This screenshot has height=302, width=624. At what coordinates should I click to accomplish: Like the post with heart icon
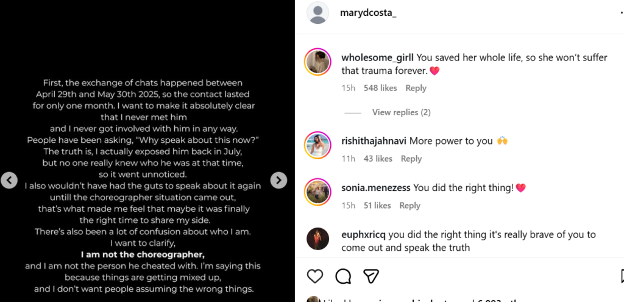pyautogui.click(x=314, y=276)
